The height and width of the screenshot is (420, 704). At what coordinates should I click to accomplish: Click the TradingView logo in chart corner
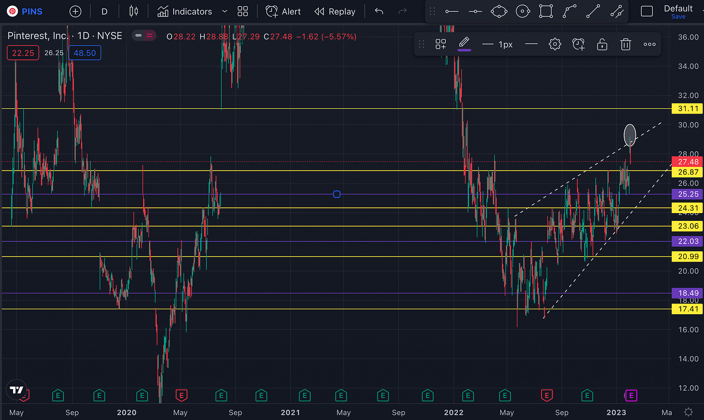pyautogui.click(x=16, y=390)
